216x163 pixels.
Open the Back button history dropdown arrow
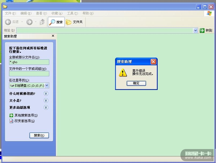point(22,22)
